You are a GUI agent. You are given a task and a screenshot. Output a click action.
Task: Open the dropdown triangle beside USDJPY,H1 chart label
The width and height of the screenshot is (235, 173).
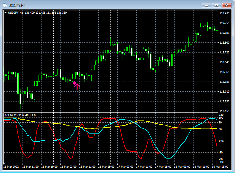tap(5, 12)
